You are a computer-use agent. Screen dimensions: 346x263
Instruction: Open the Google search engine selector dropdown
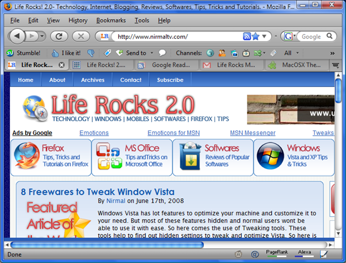pos(290,36)
